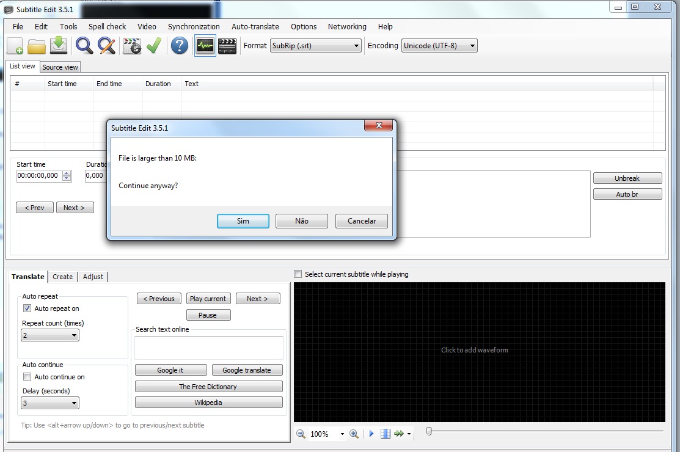This screenshot has height=452, width=680.
Task: Toggle the waveform display icon
Action: click(x=205, y=45)
